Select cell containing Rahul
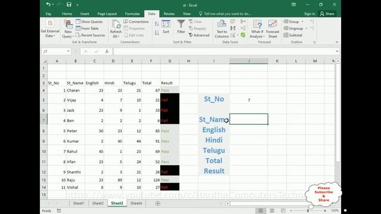This screenshot has width=381, height=214. click(76, 152)
